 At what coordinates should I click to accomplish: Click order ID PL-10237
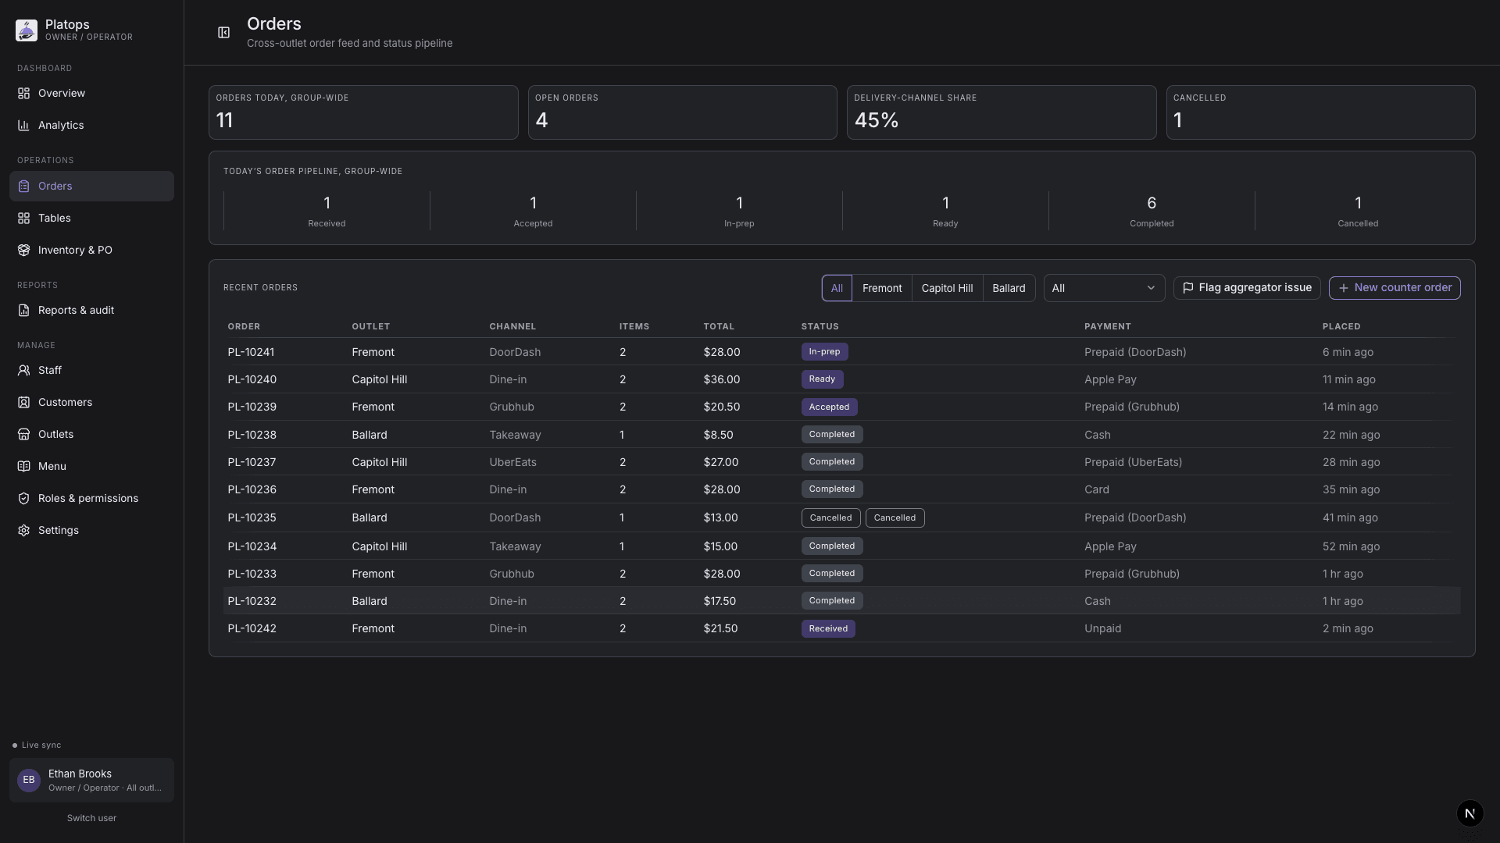[x=252, y=462]
